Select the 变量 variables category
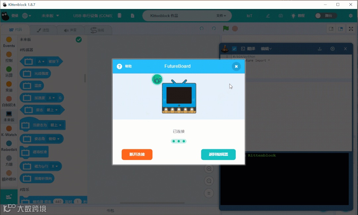This screenshot has width=358, height=215. tap(9, 87)
